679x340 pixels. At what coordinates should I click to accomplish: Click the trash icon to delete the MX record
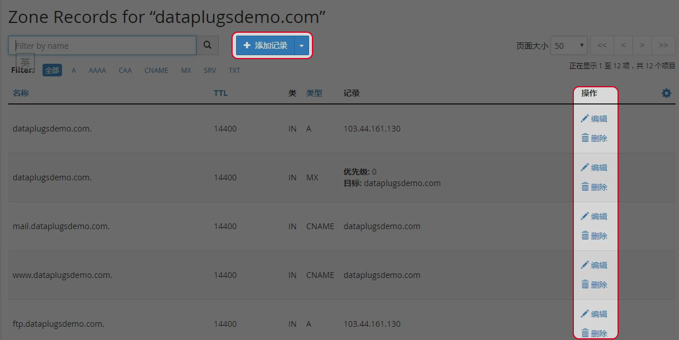[584, 187]
